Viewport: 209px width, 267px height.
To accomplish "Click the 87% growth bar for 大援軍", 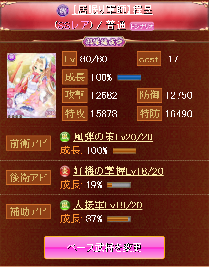I will (x=119, y=219).
